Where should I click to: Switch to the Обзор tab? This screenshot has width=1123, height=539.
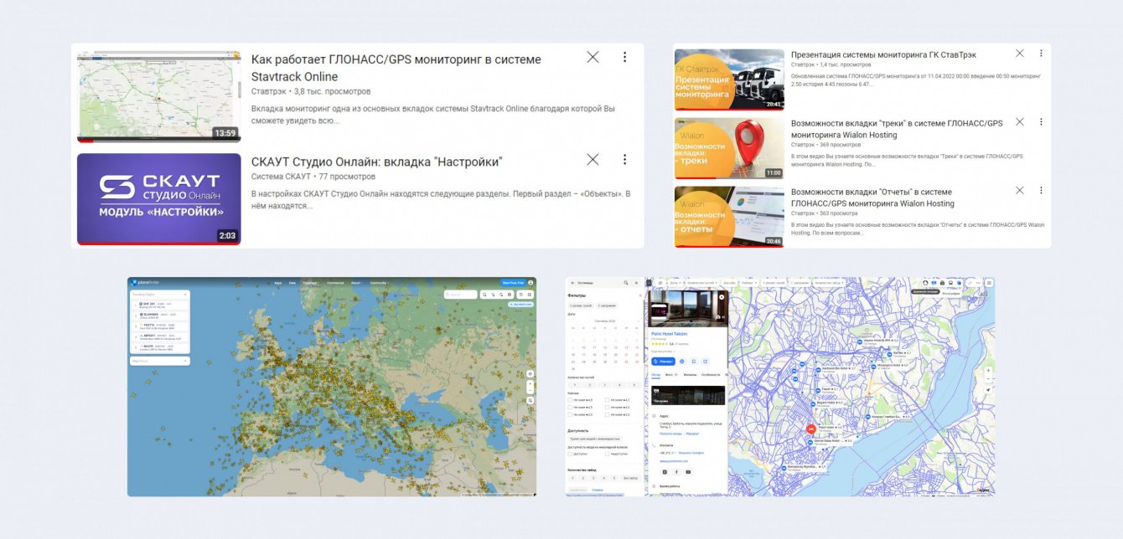point(656,375)
